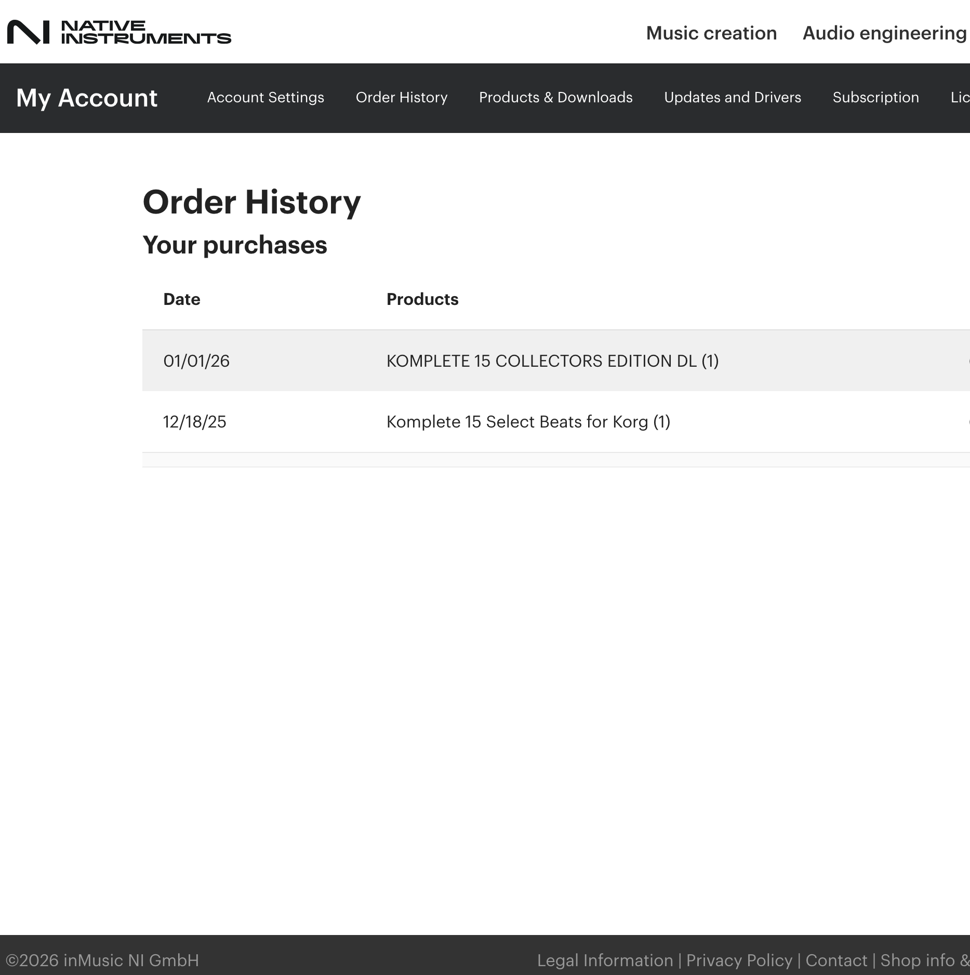Click the Date column header
This screenshot has height=975, width=970.
pyautogui.click(x=182, y=299)
